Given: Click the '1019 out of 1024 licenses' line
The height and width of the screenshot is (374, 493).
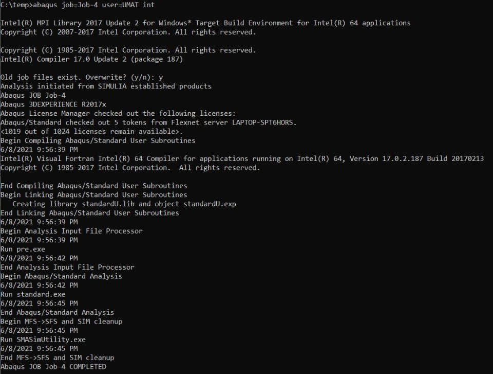Looking at the screenshot, I should click(92, 131).
